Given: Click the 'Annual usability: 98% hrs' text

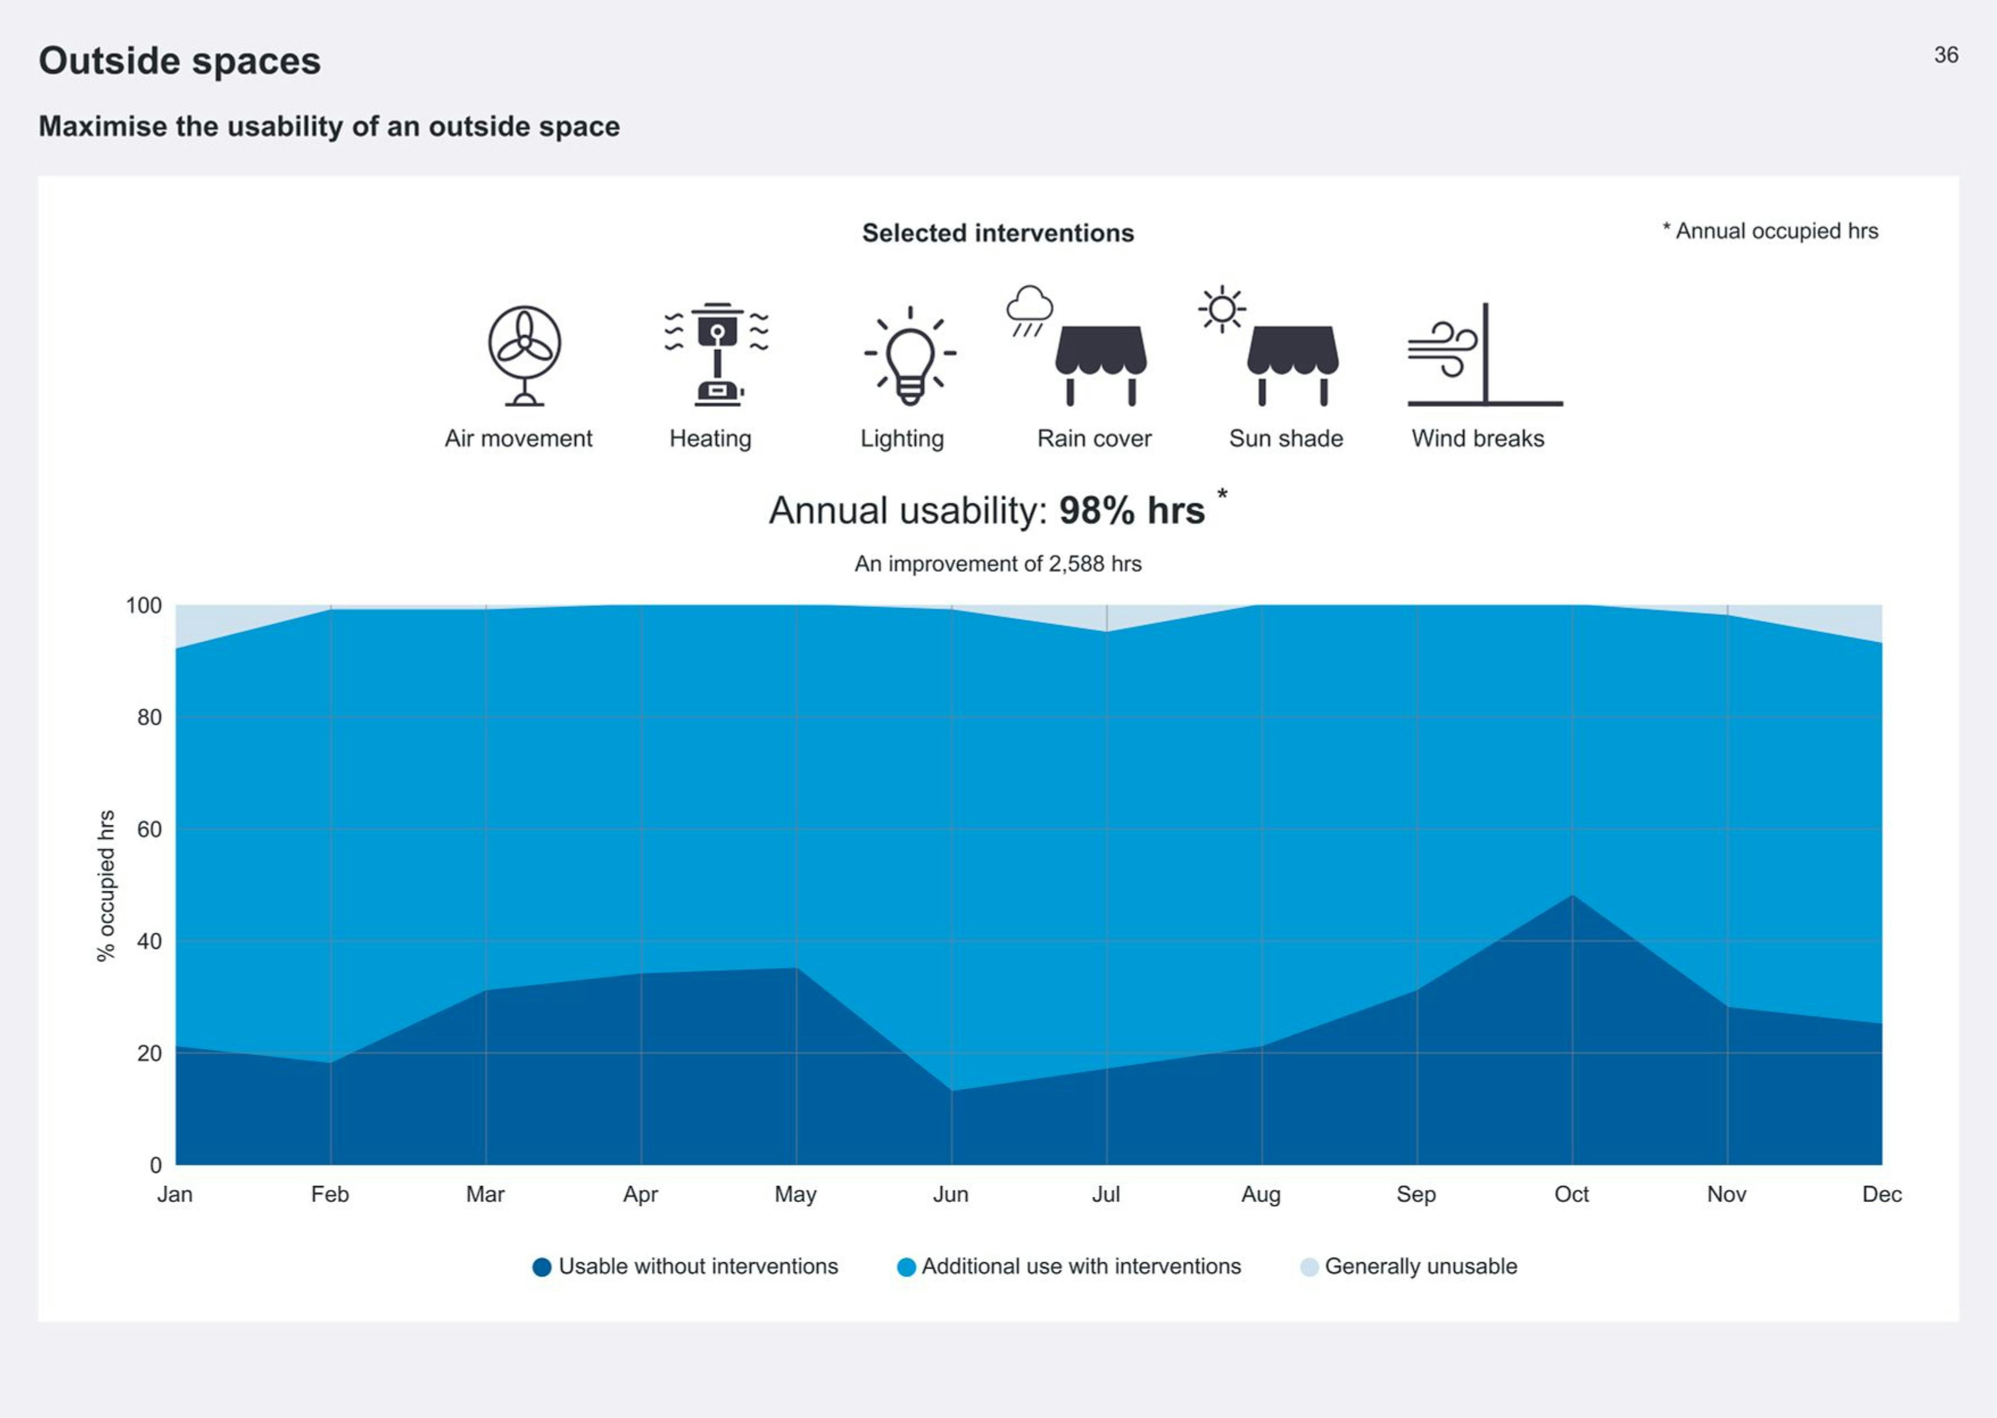Looking at the screenshot, I should 987,511.
